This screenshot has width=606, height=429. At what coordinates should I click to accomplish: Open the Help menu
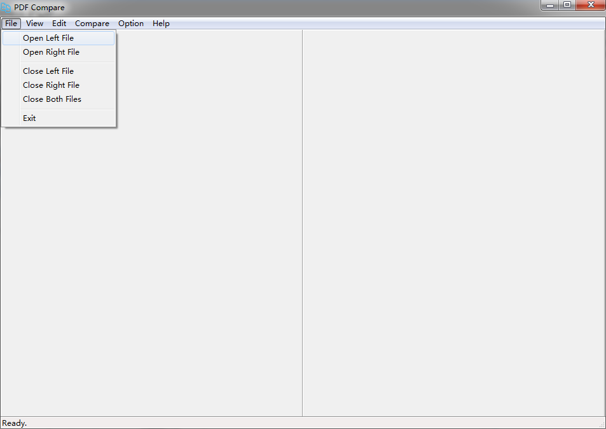coord(161,23)
